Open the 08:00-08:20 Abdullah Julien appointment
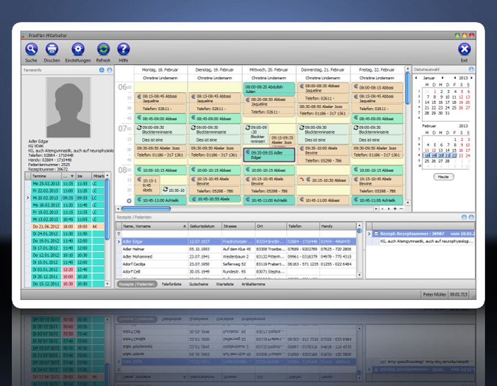This screenshot has height=386, width=497. click(269, 89)
